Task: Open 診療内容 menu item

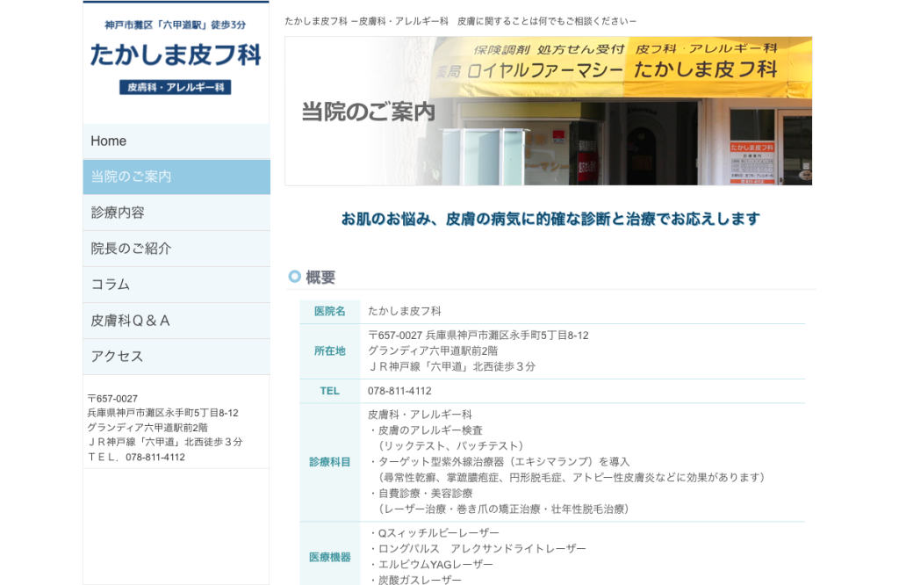Action: [x=176, y=213]
